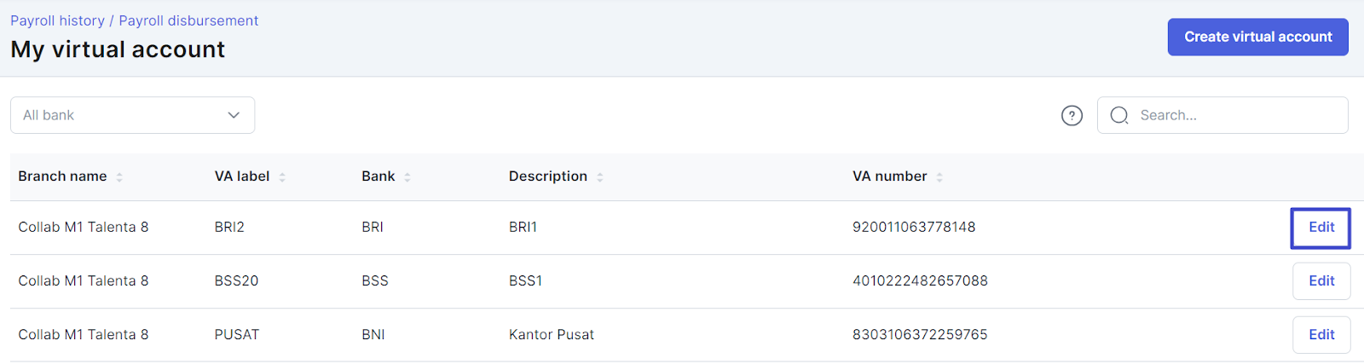
Task: Click the VA number column header
Action: (889, 176)
